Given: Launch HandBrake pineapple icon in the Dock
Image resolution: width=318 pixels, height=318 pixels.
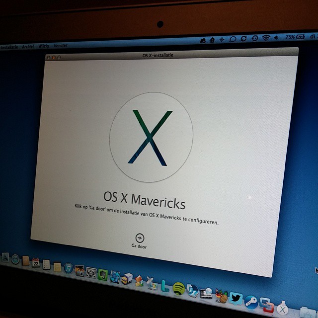Looking at the screenshot, I should 221,297.
